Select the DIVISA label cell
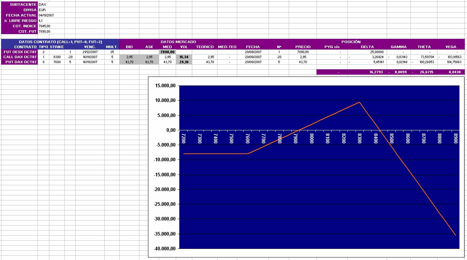467x260 pixels. [x=19, y=10]
